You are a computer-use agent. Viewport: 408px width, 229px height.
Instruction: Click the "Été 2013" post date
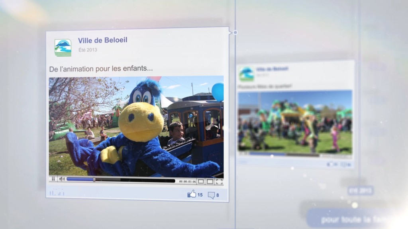88,50
